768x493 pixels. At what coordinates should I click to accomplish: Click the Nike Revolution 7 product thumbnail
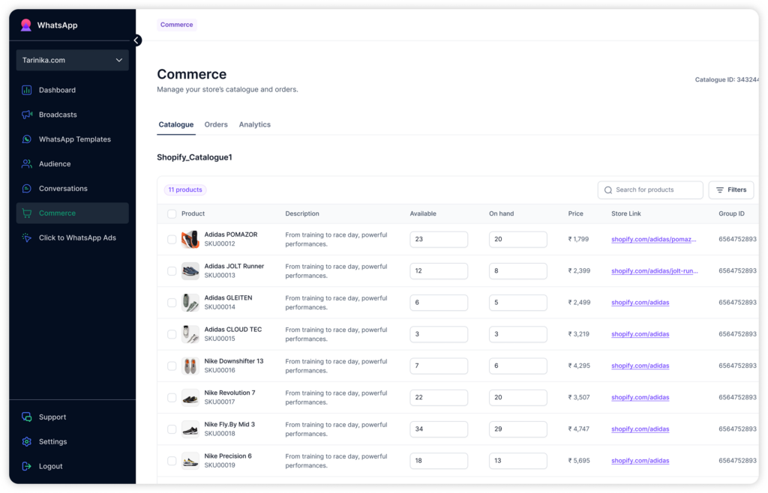[190, 398]
